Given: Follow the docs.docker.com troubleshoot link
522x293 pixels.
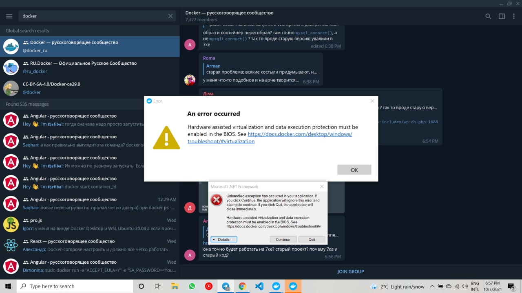Looking at the screenshot, I should tap(270, 138).
